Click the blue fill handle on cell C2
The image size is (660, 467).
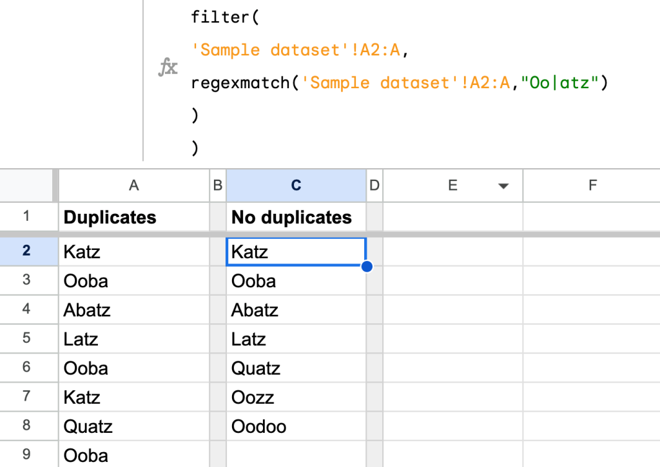click(x=366, y=266)
